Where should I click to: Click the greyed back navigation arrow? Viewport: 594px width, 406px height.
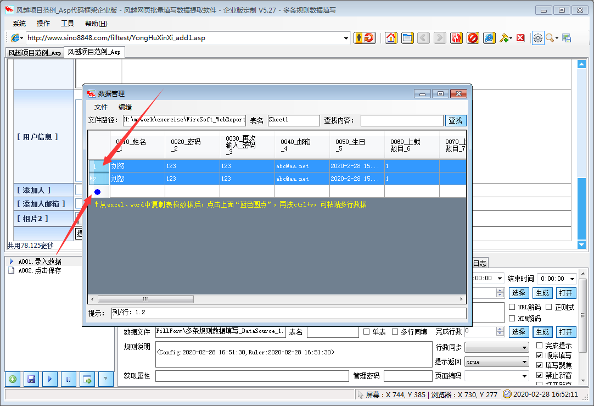click(423, 38)
